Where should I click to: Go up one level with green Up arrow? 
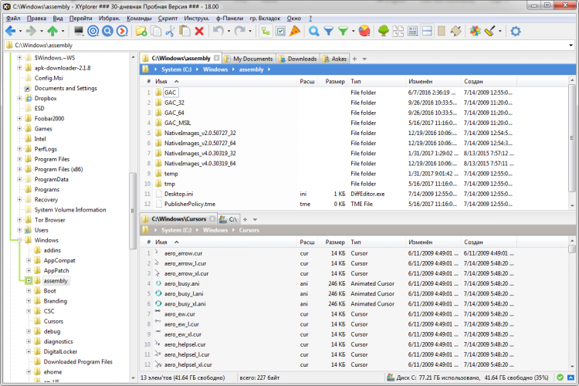(52, 31)
